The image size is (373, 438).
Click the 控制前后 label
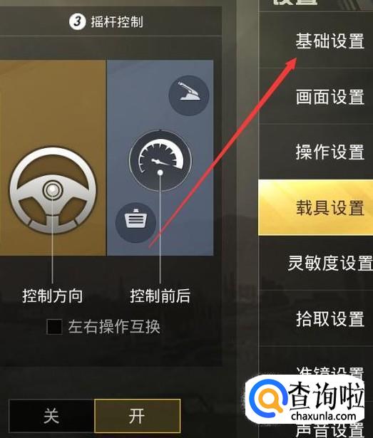(160, 296)
